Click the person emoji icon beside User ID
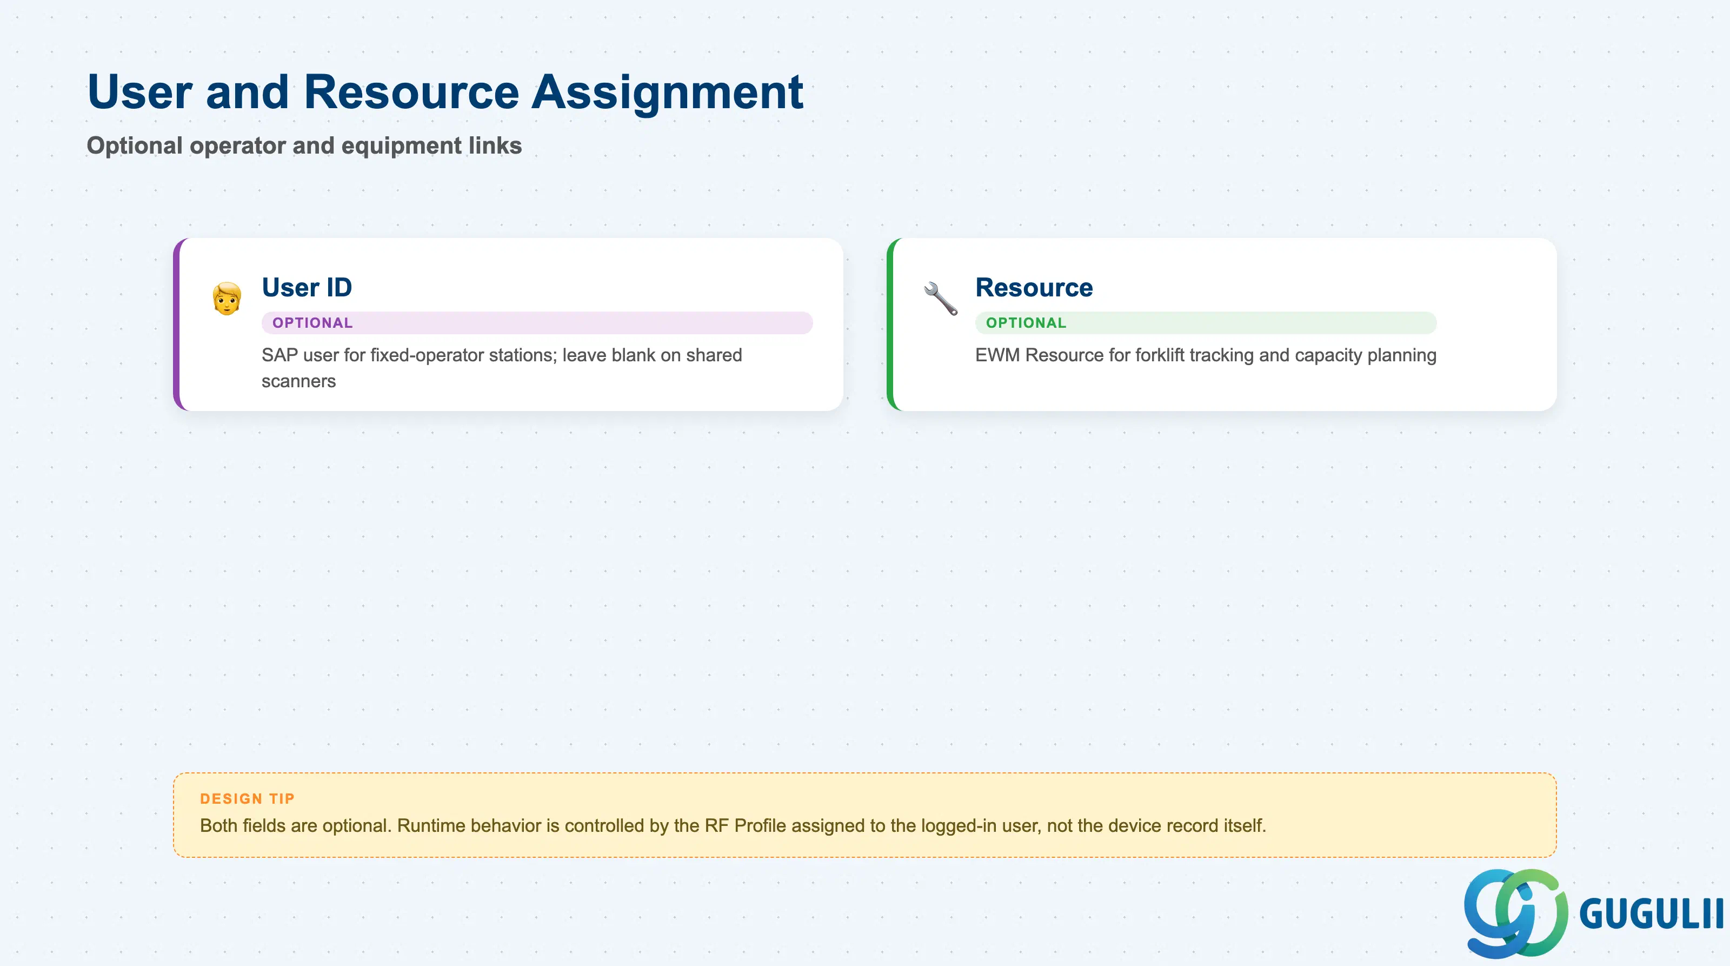 [x=227, y=298]
